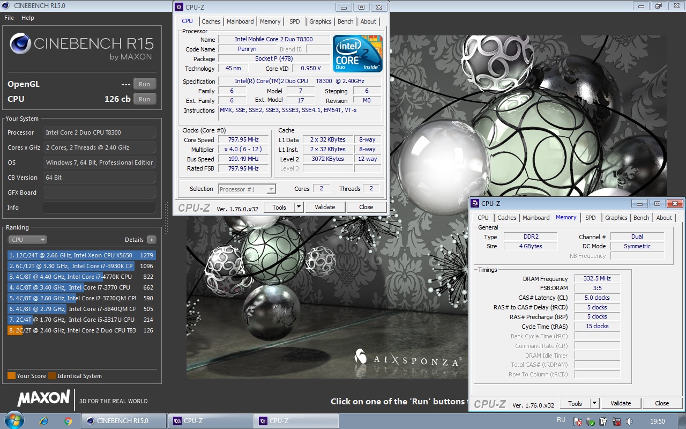Run the OpenGL benchmark

[144, 84]
